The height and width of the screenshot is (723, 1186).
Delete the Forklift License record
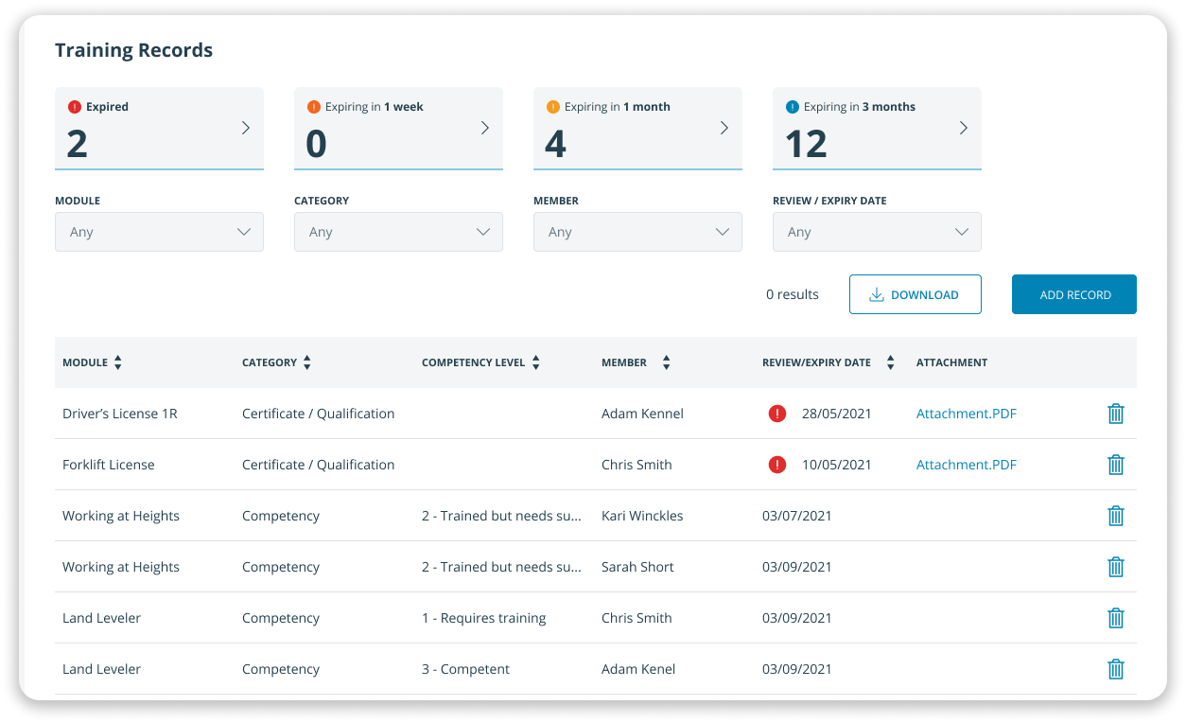point(1116,465)
